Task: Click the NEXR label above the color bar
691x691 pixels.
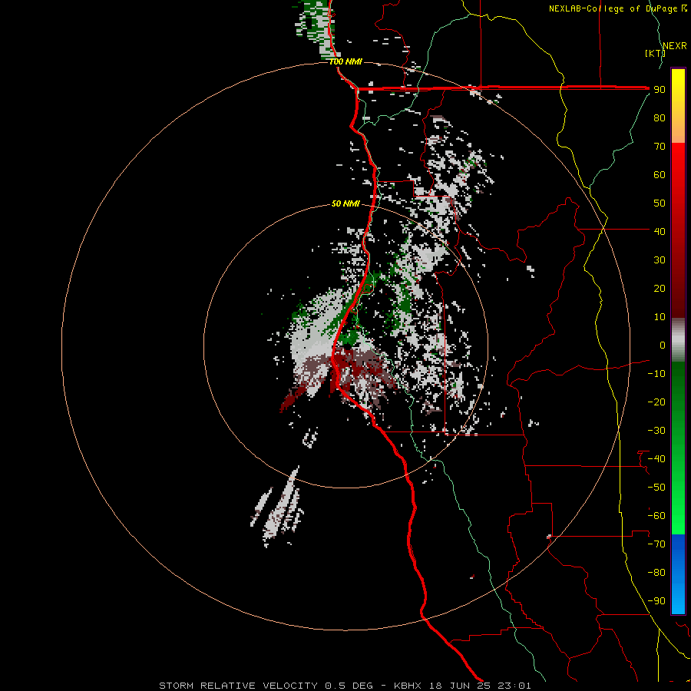Action: pos(675,46)
